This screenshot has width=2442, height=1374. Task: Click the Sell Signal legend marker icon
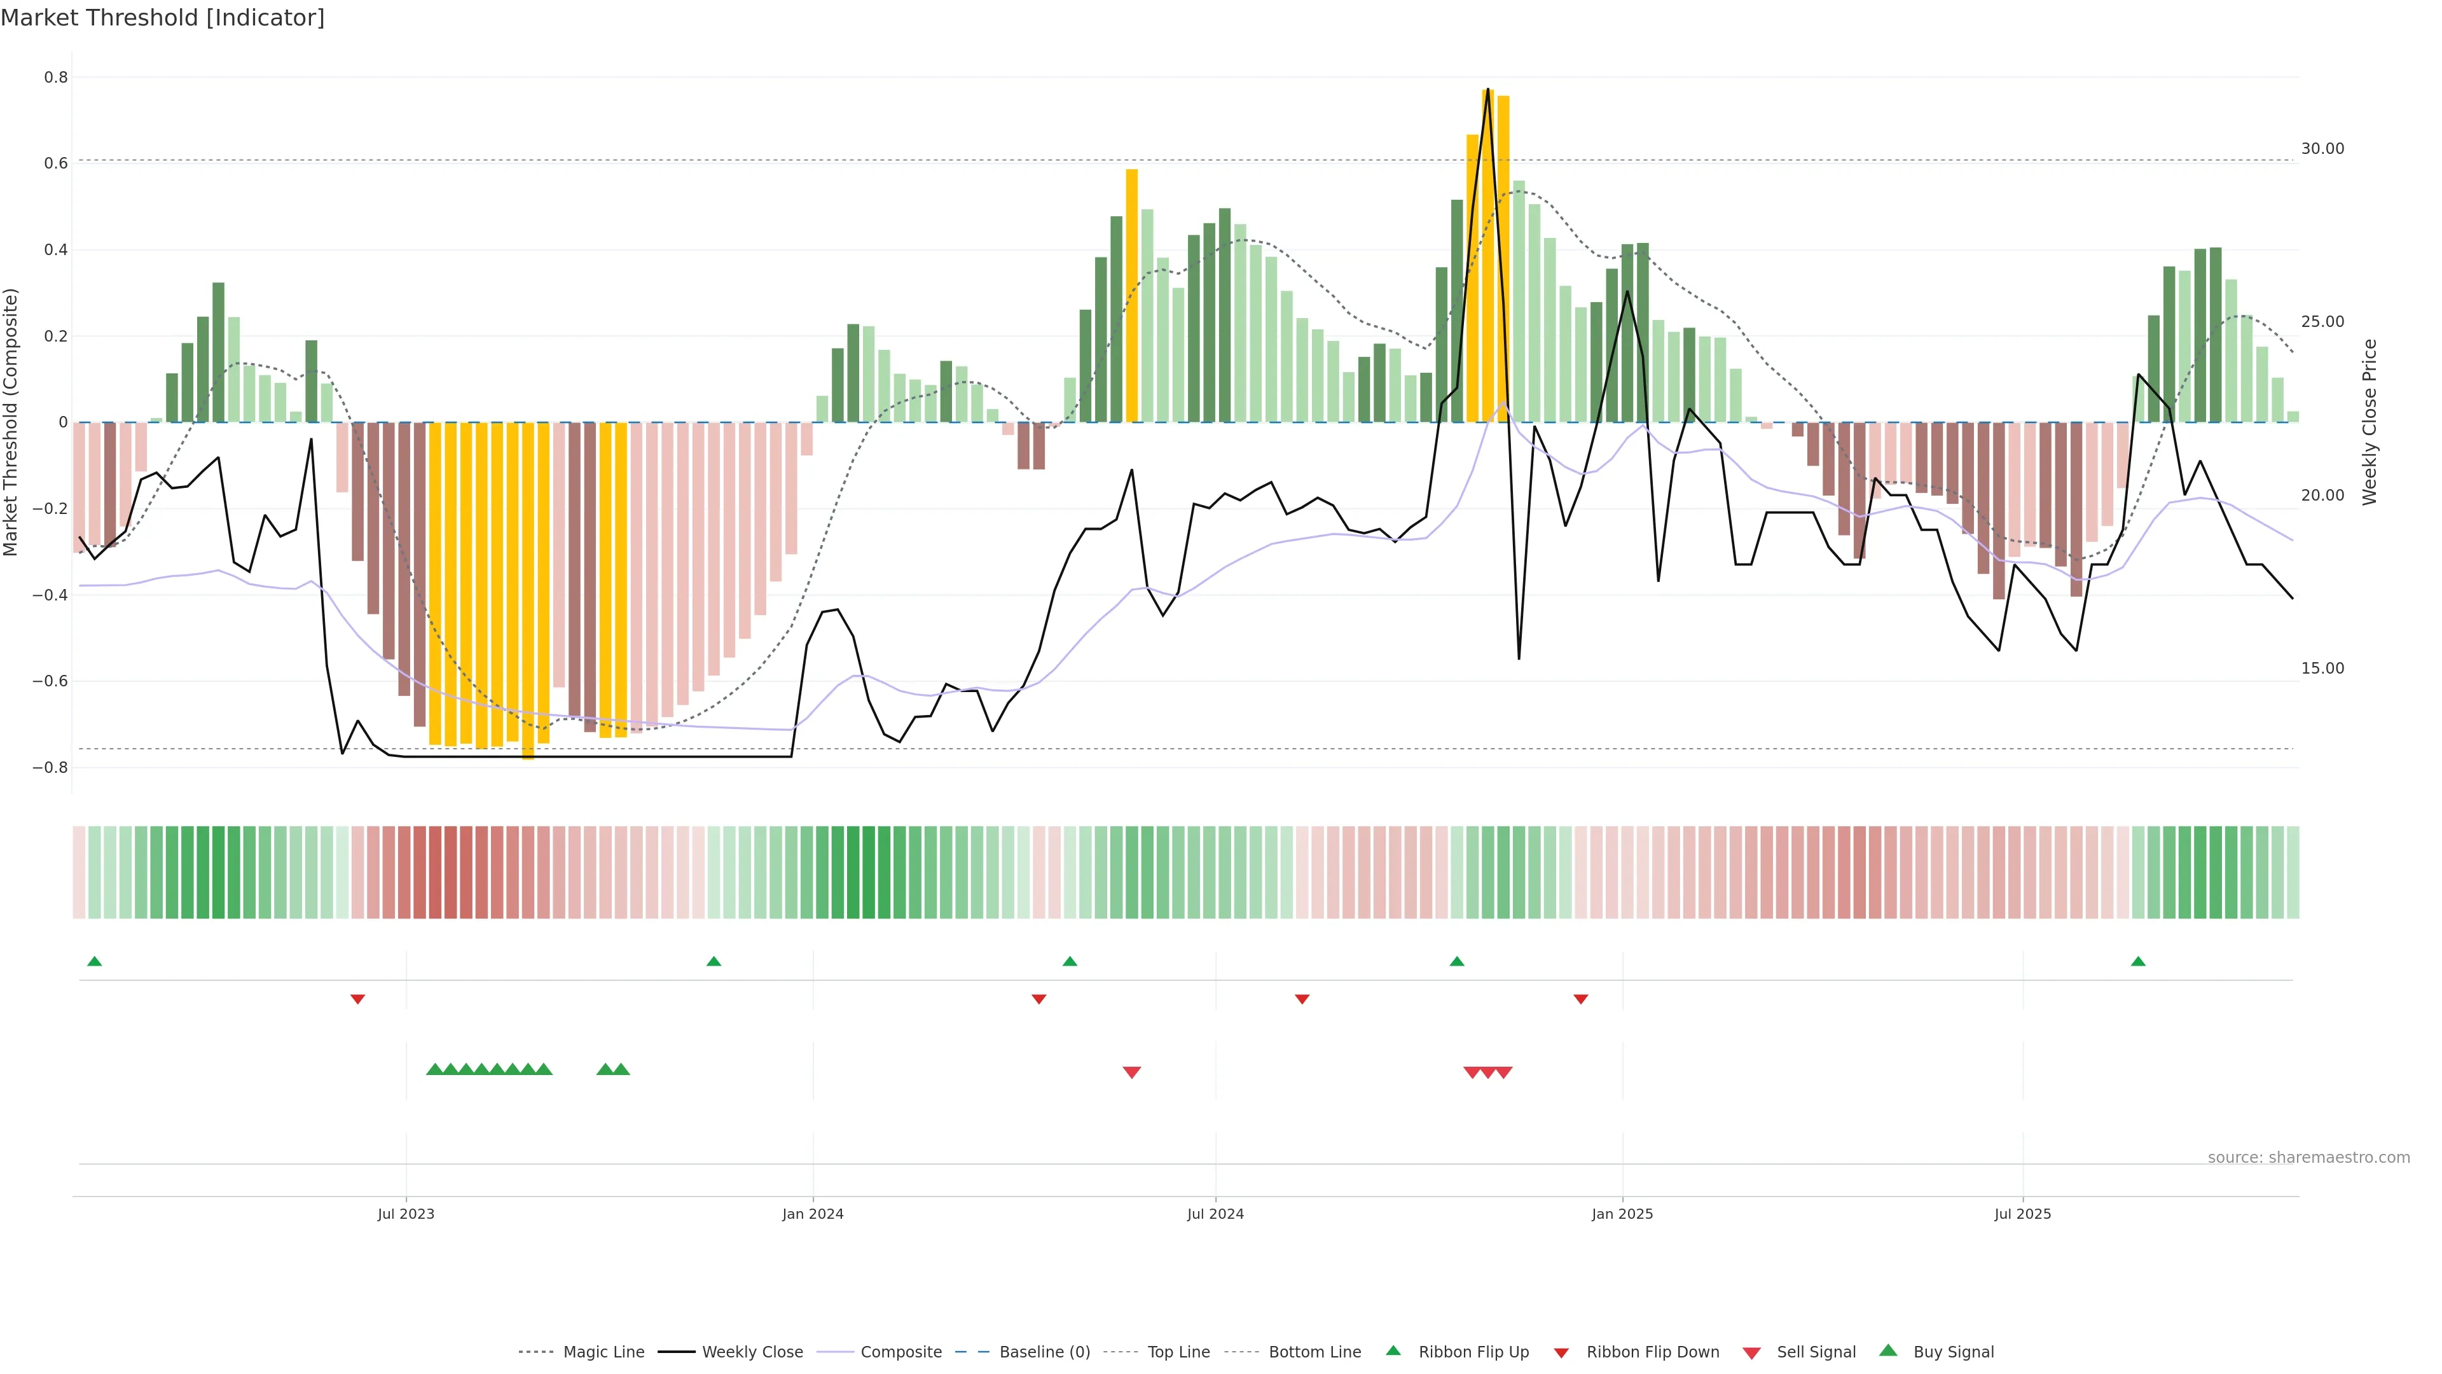click(x=1752, y=1353)
